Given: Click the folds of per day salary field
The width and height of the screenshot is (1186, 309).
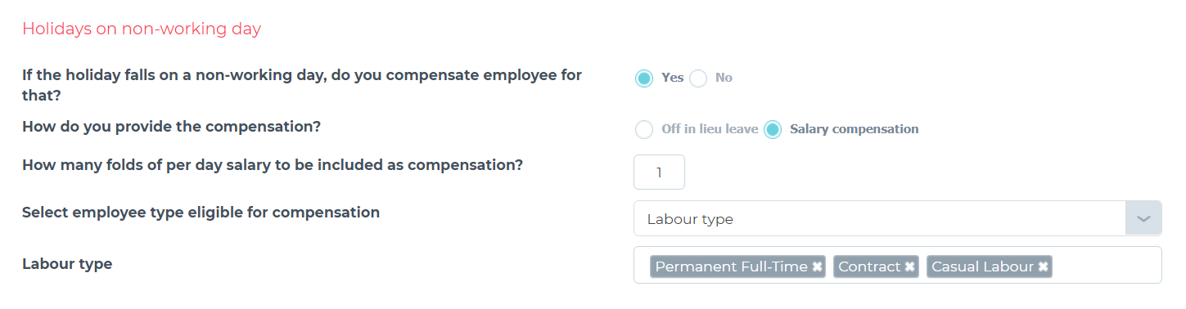Looking at the screenshot, I should [x=659, y=172].
